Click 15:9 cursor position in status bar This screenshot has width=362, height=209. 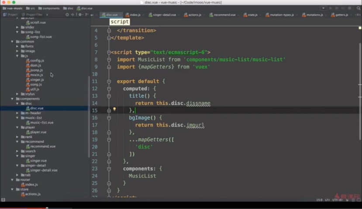319,200
